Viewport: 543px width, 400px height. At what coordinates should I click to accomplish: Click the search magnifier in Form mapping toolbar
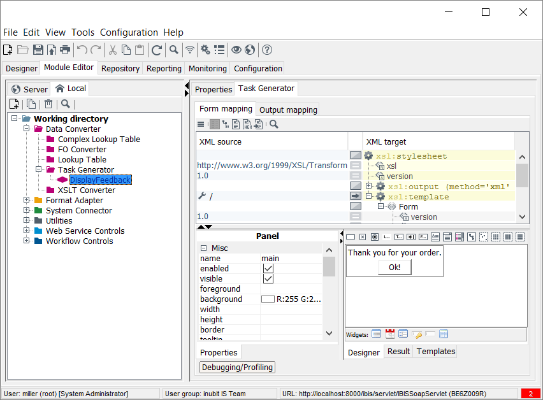coord(274,124)
